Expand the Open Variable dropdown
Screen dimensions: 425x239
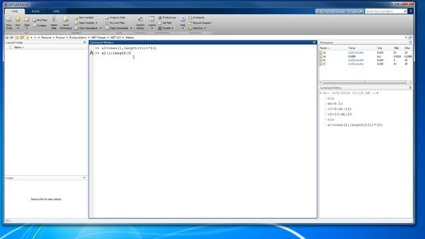pyautogui.click(x=96, y=23)
